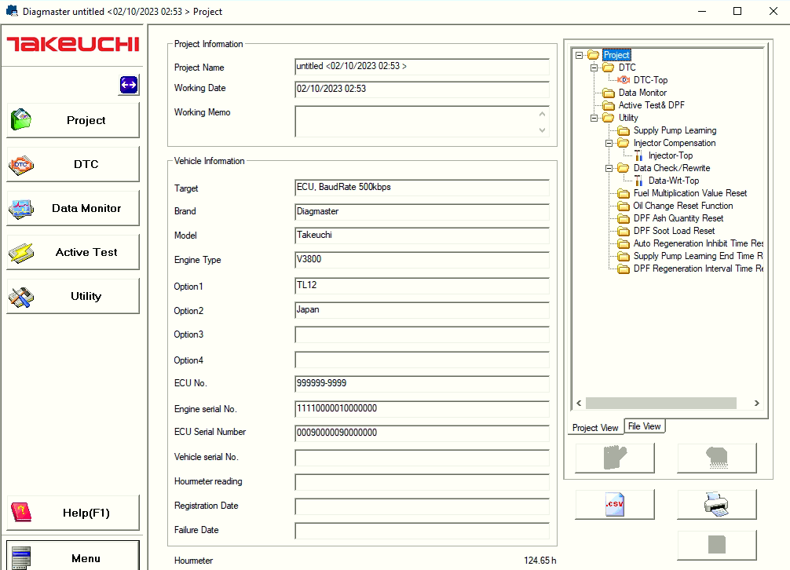The height and width of the screenshot is (570, 790).
Task: Click the Hourmeter reading field
Action: 422,482
